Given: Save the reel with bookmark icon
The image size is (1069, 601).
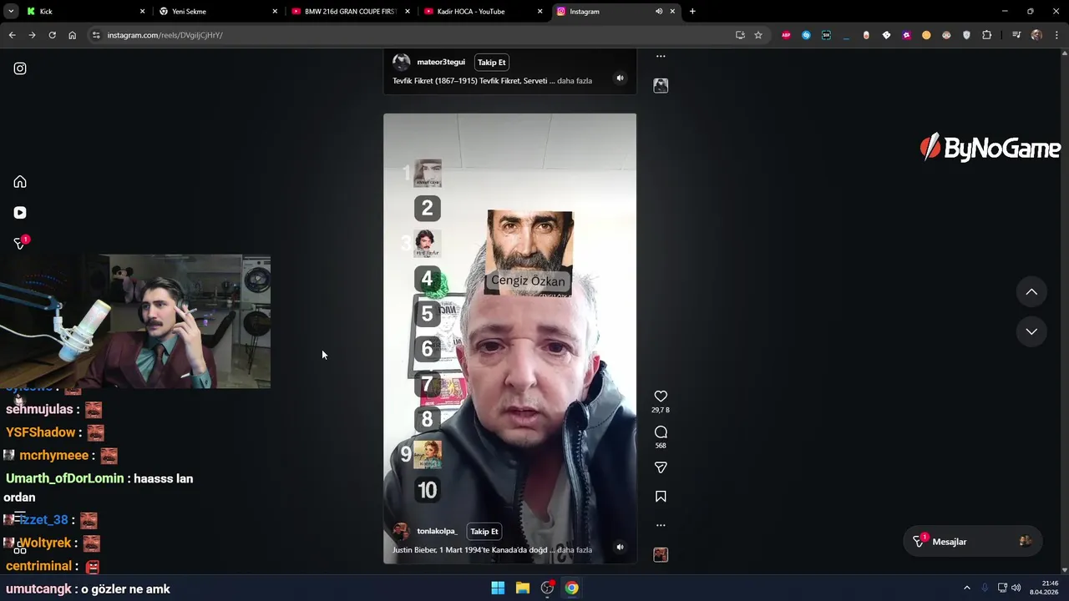Looking at the screenshot, I should tap(661, 497).
